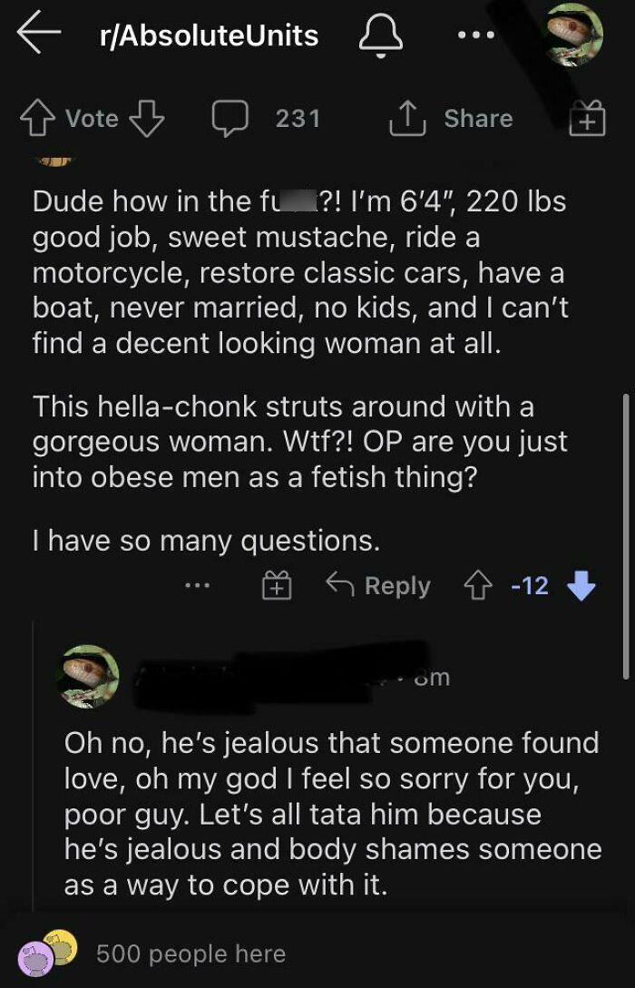This screenshot has height=988, width=635.
Task: Tap the notification bell icon
Action: click(x=382, y=35)
